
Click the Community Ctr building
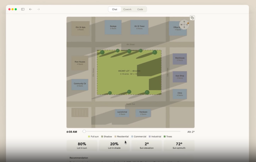(x=80, y=84)
